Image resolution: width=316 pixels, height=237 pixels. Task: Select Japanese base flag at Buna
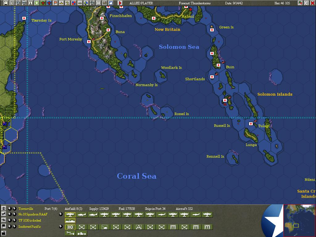click(108, 30)
